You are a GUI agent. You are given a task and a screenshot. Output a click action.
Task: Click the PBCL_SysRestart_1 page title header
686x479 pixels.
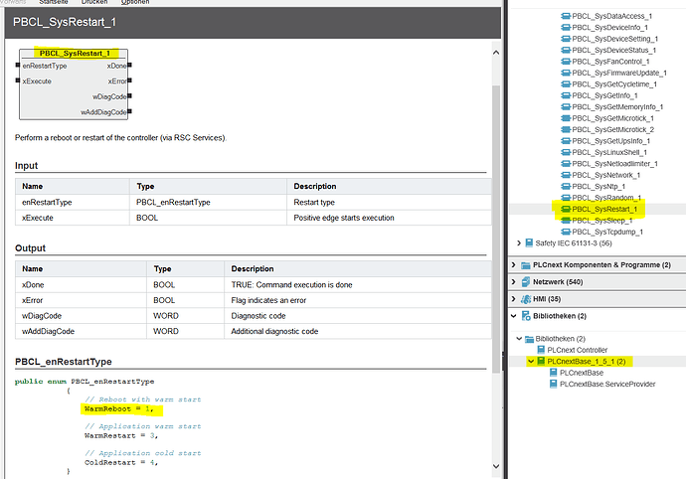65,22
